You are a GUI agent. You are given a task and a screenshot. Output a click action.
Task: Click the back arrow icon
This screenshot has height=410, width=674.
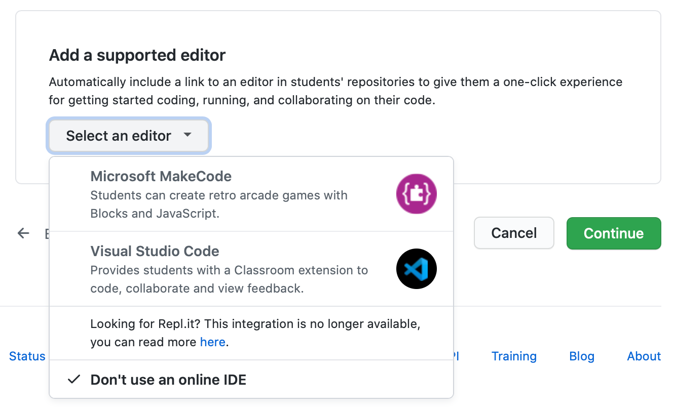tap(23, 233)
